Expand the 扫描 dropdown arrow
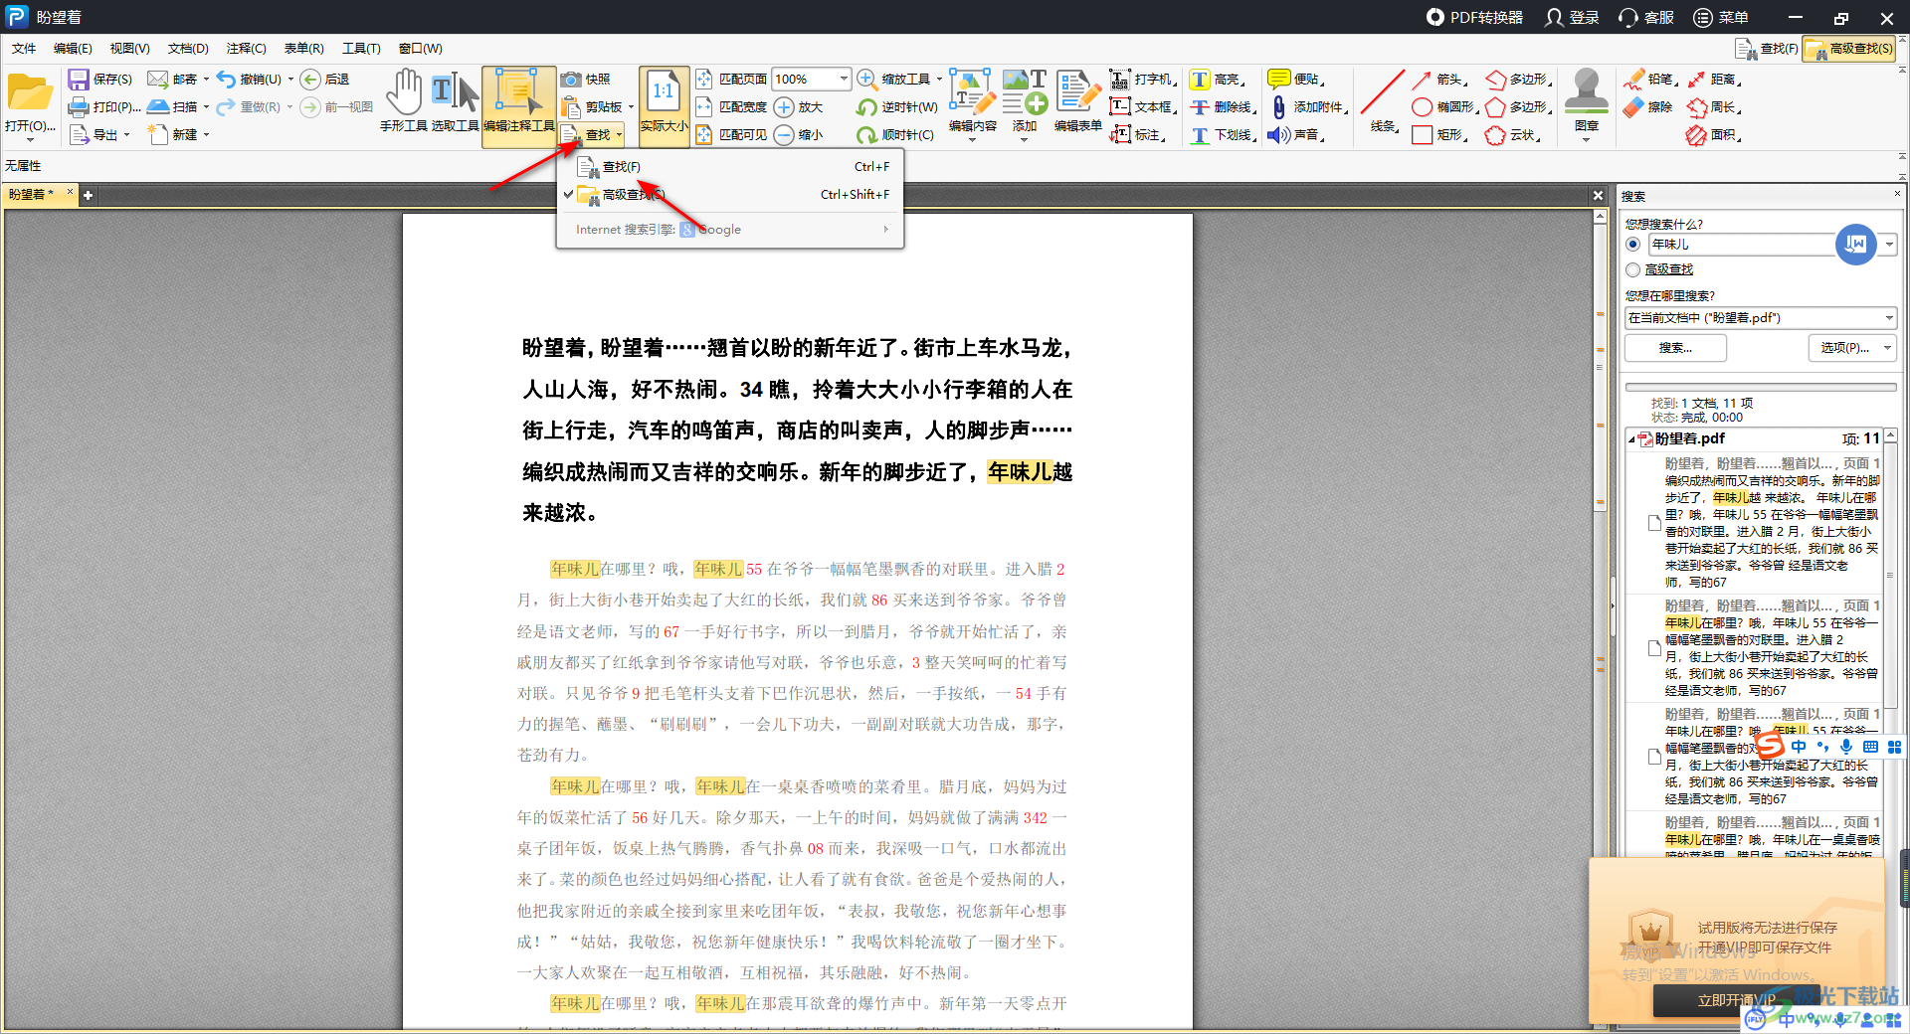 [206, 106]
